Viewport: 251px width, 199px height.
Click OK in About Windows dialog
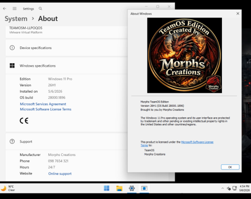[x=230, y=167]
